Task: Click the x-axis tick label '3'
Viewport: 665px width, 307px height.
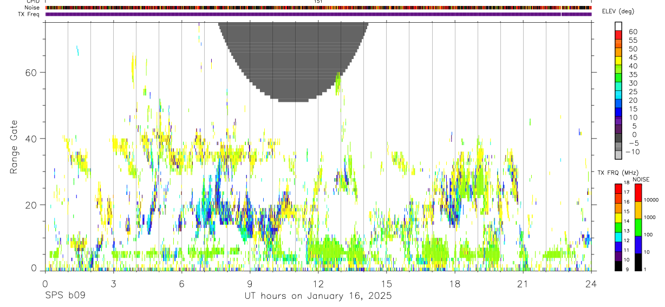Action: pyautogui.click(x=113, y=284)
